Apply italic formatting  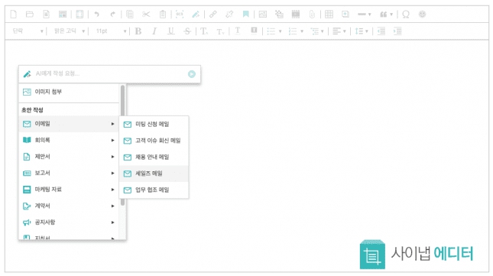point(154,31)
